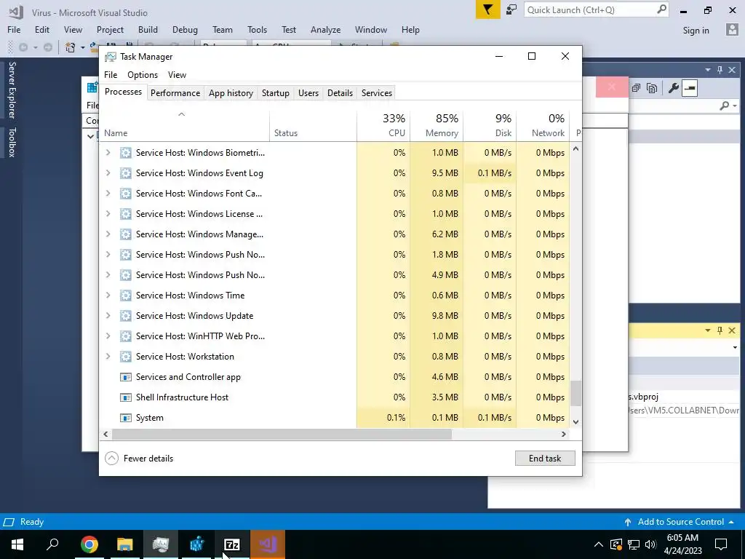
Task: Click the Windows Start button
Action: [17, 544]
